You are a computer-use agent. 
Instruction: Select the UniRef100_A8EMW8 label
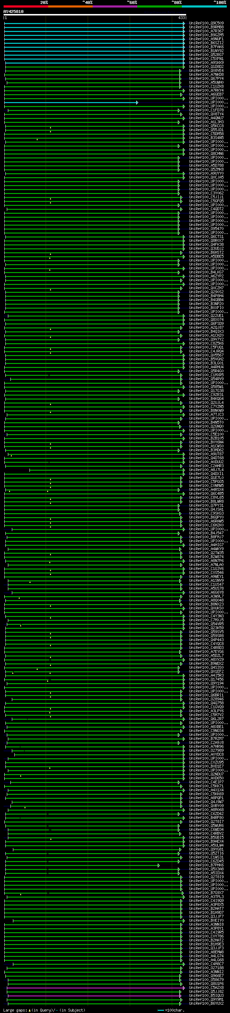[206, 952]
